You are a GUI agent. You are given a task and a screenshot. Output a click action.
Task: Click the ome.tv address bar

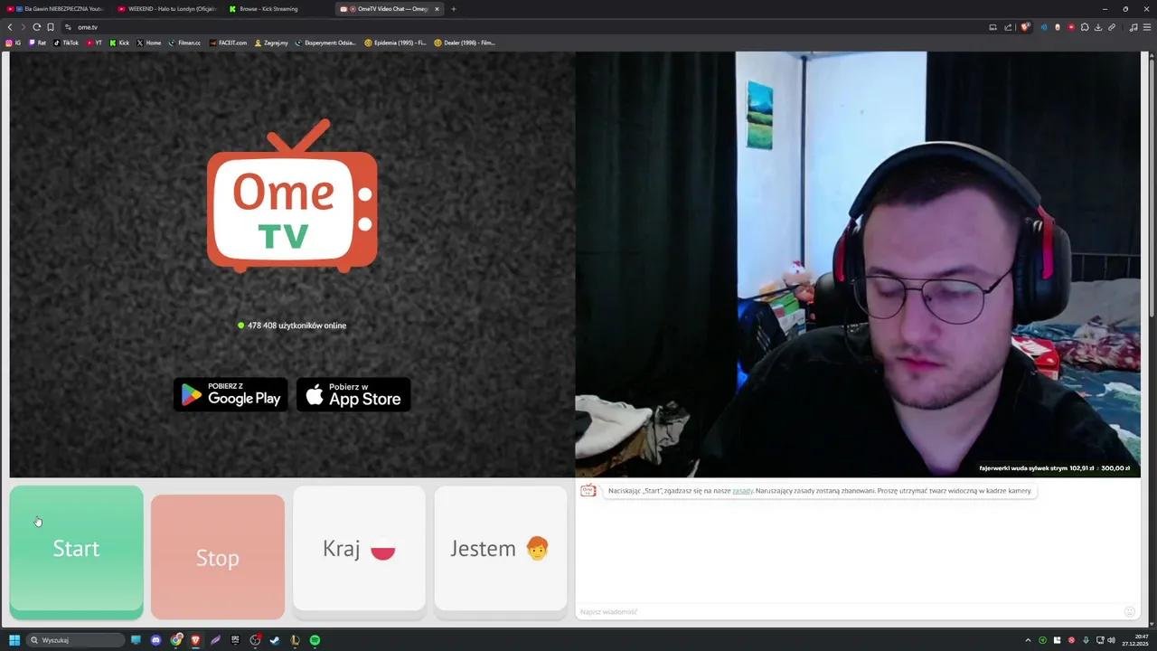pos(524,27)
